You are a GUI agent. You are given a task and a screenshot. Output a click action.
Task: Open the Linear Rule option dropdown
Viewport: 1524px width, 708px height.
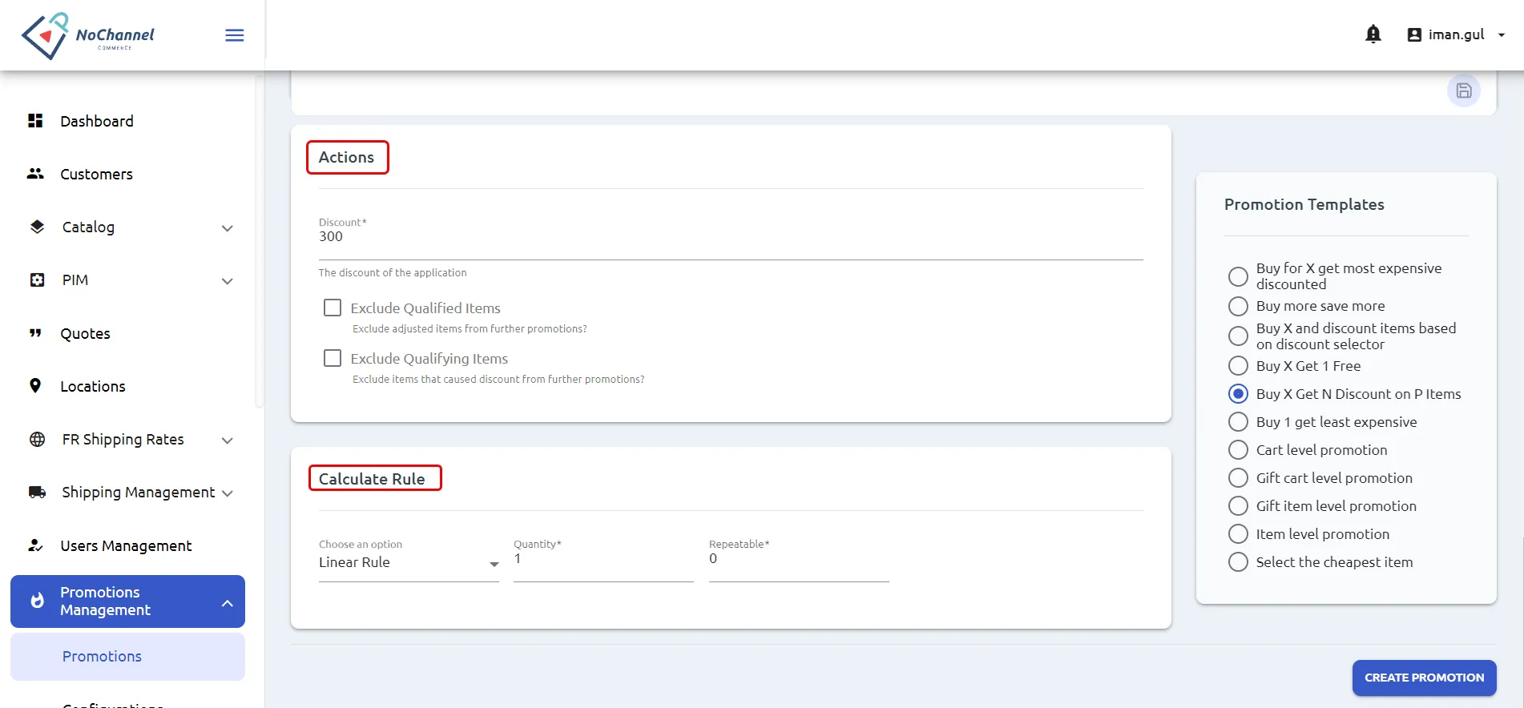point(409,562)
